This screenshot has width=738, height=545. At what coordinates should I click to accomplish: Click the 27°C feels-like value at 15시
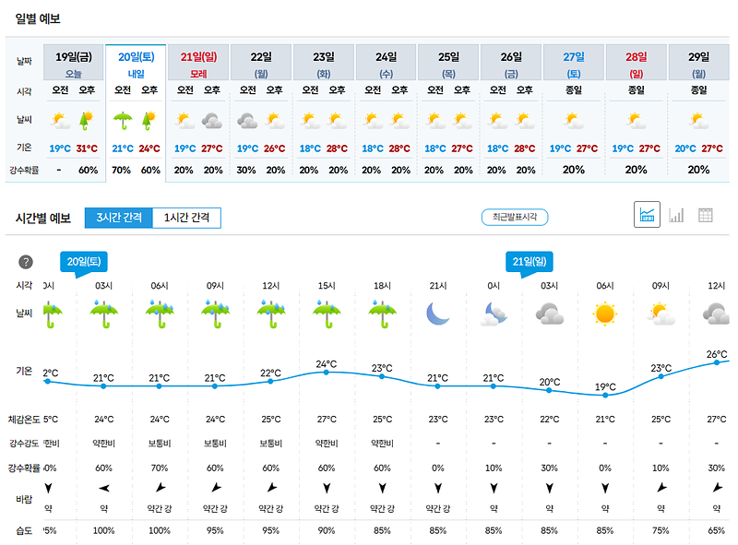(x=327, y=419)
